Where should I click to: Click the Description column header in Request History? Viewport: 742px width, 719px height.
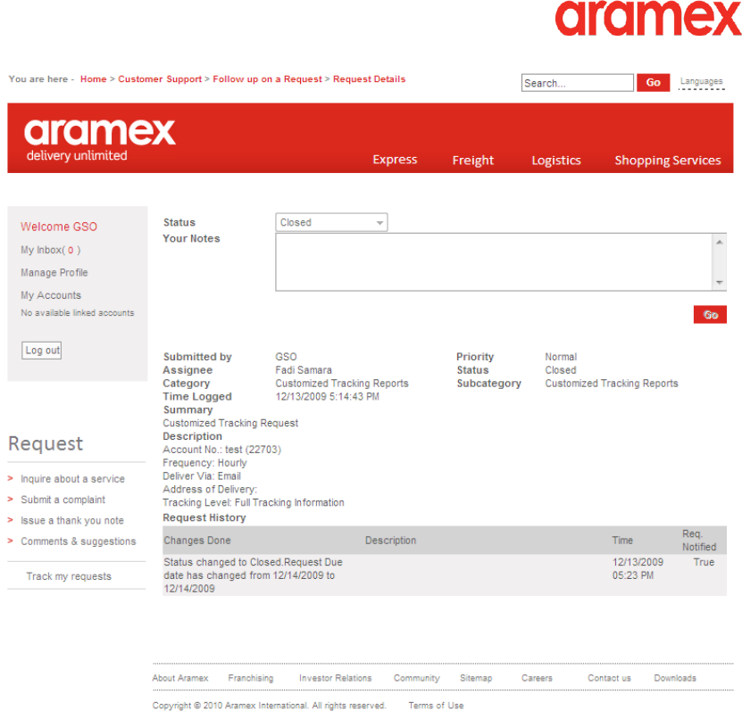click(x=390, y=541)
